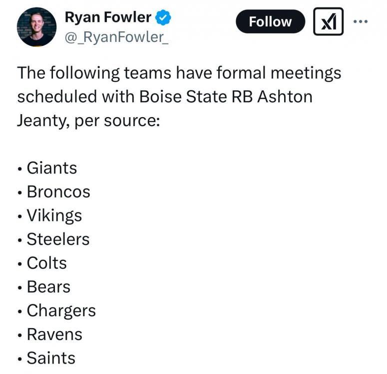Screen dimensions: 387x374
Task: Click the display name Ryan Fowler
Action: click(108, 17)
